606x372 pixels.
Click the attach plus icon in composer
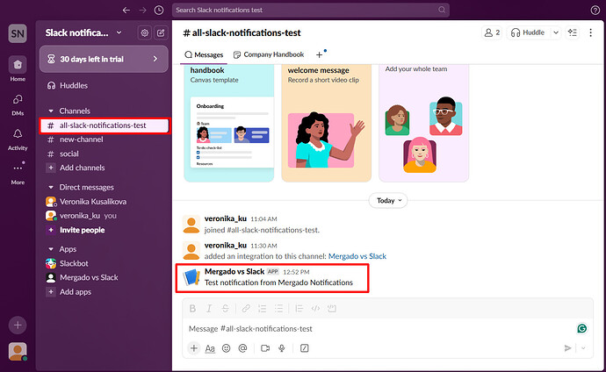pos(193,348)
